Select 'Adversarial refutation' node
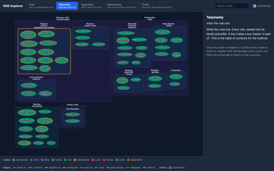The width and height of the screenshot is (274, 171). pos(122,80)
